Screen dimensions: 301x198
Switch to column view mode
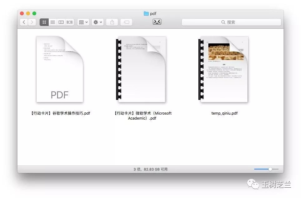pos(61,22)
